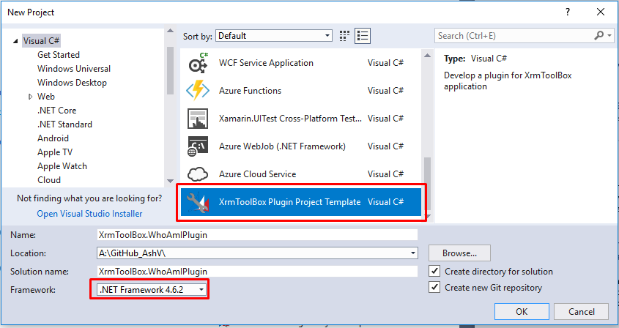Click the Xamarin.UITest template icon

[x=198, y=119]
